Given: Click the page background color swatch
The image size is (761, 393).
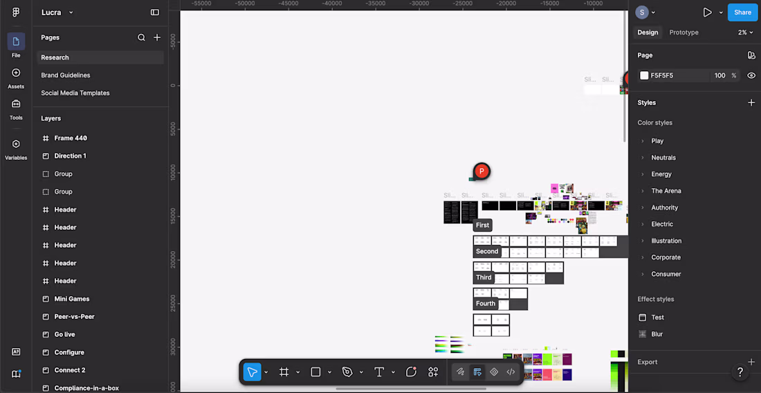Looking at the screenshot, I should tap(644, 75).
